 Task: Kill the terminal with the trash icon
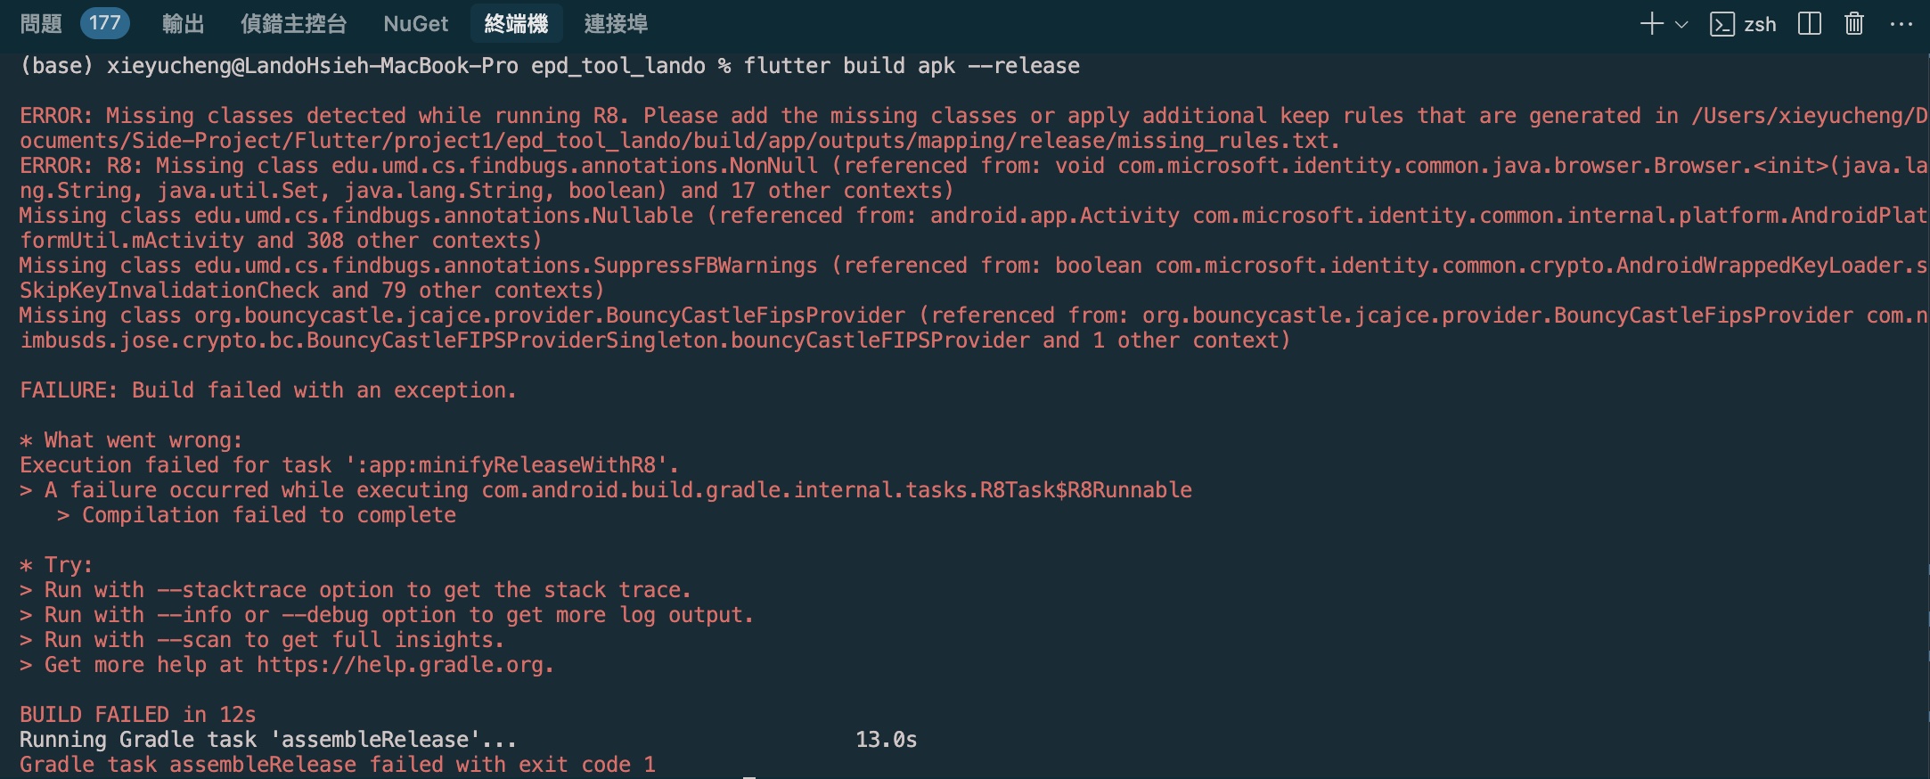click(x=1854, y=24)
